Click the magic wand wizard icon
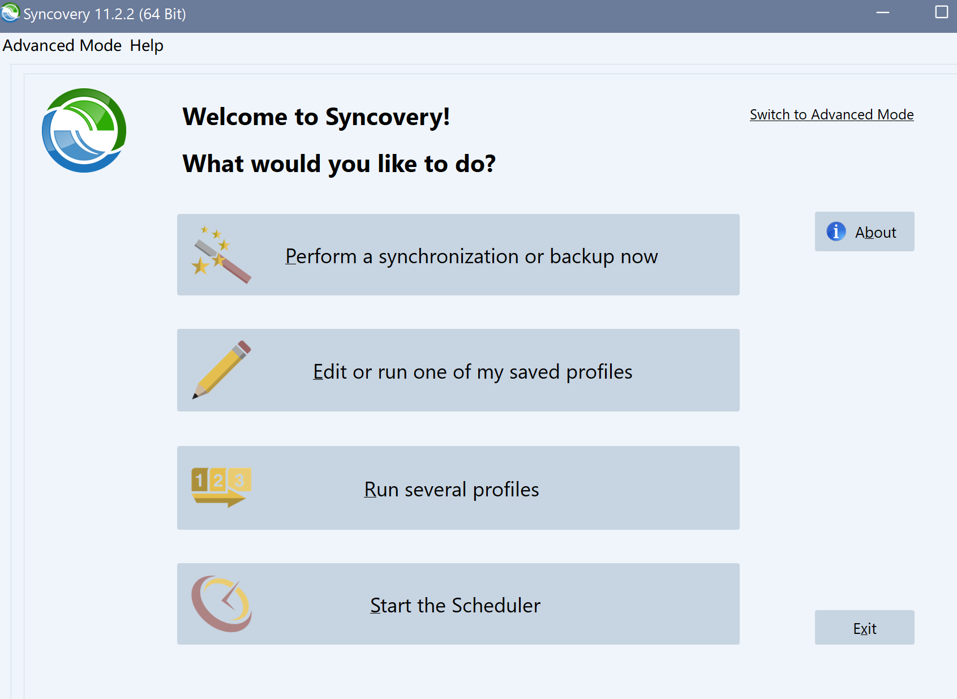Screen dimensions: 957x699 (x=221, y=255)
